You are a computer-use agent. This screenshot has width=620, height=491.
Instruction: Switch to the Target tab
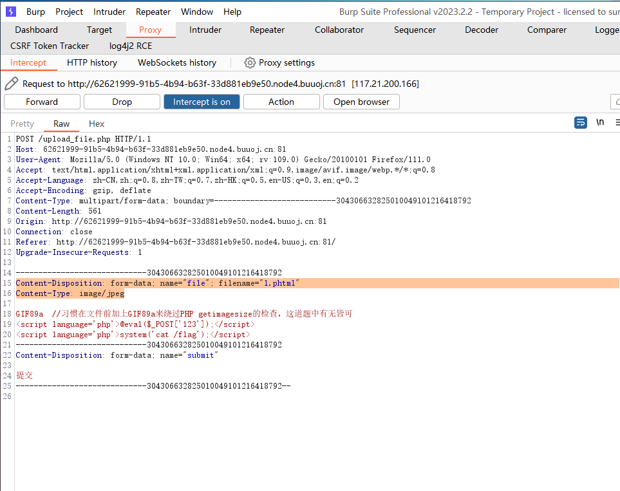click(x=99, y=30)
